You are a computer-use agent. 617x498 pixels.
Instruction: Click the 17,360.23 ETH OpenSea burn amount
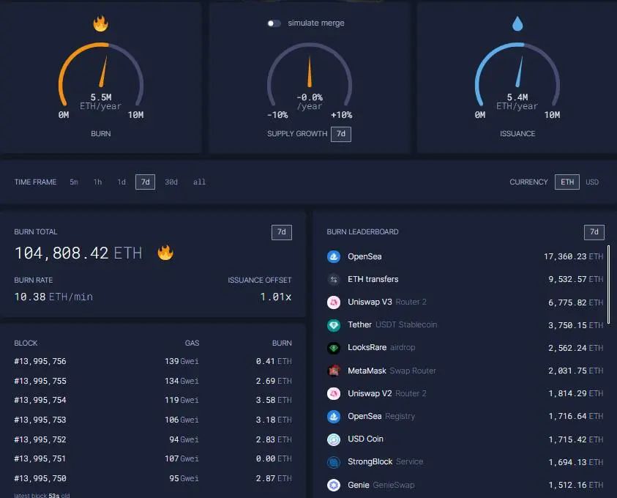(573, 256)
